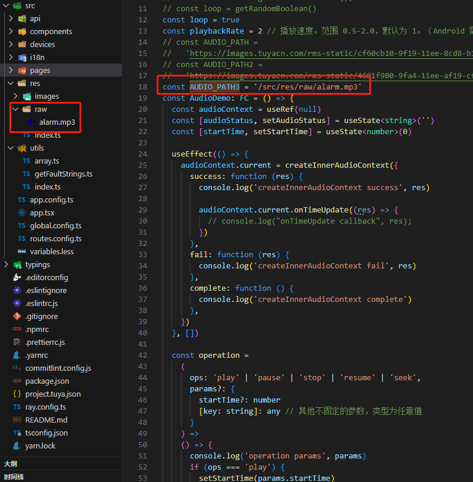This screenshot has width=473, height=482.
Task: Click the icon next to commitlint.config.js
Action: coord(17,368)
